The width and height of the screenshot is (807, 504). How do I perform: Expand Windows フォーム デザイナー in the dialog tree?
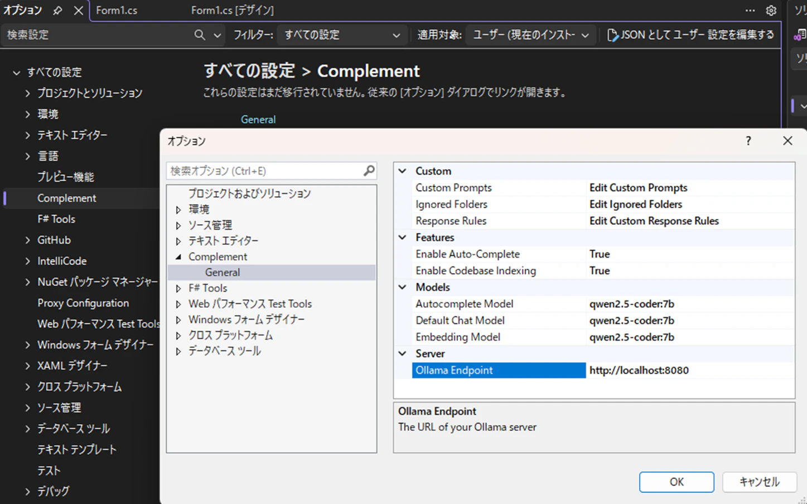178,319
